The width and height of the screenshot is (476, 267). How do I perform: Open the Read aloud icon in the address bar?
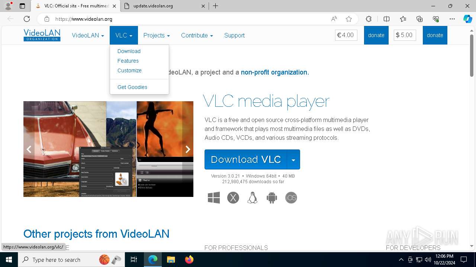pos(334,19)
